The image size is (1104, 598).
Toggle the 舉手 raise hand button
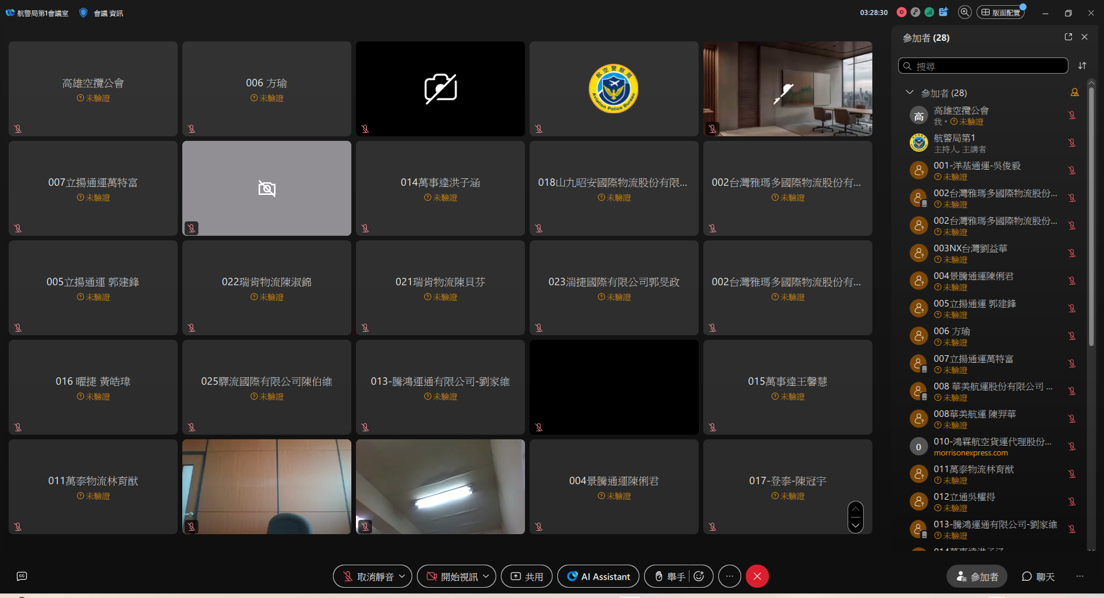[670, 576]
